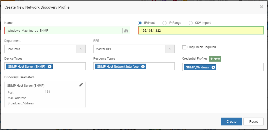Choose the CSV Import radio option

190,23
